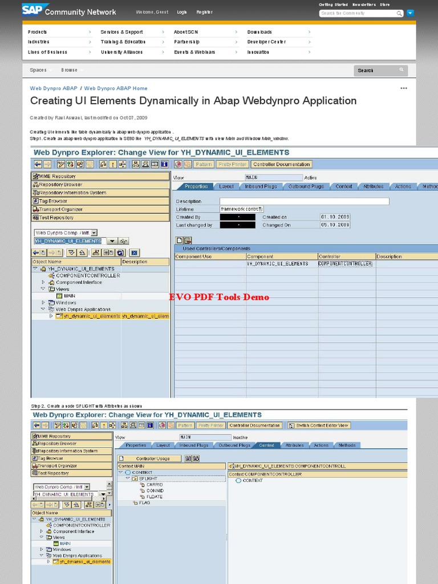This screenshot has width=438, height=584.
Task: Click the expand-all-nodes icon in Step 1 tree toolbar
Action: tap(71, 253)
